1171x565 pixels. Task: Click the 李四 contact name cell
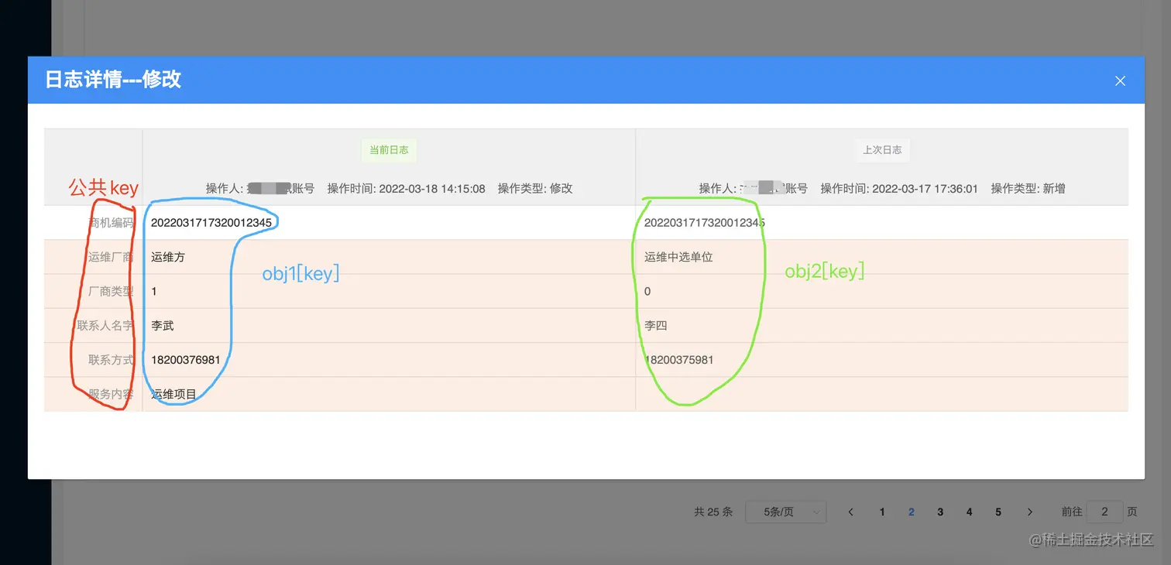point(656,326)
